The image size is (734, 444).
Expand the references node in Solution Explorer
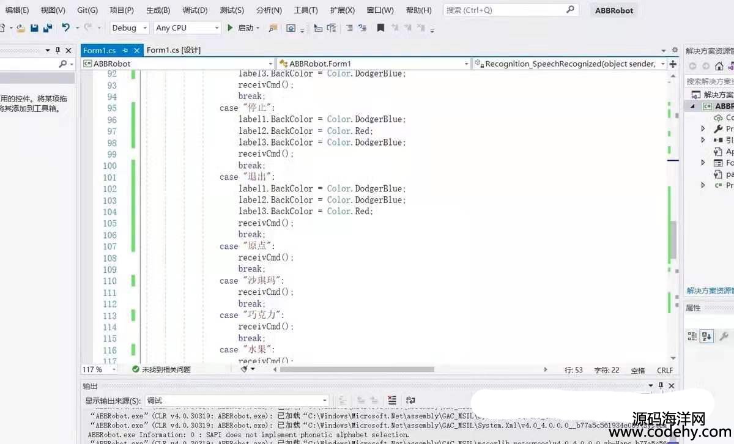click(703, 140)
